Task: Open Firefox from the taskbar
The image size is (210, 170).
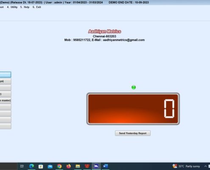Action: (x=69, y=166)
